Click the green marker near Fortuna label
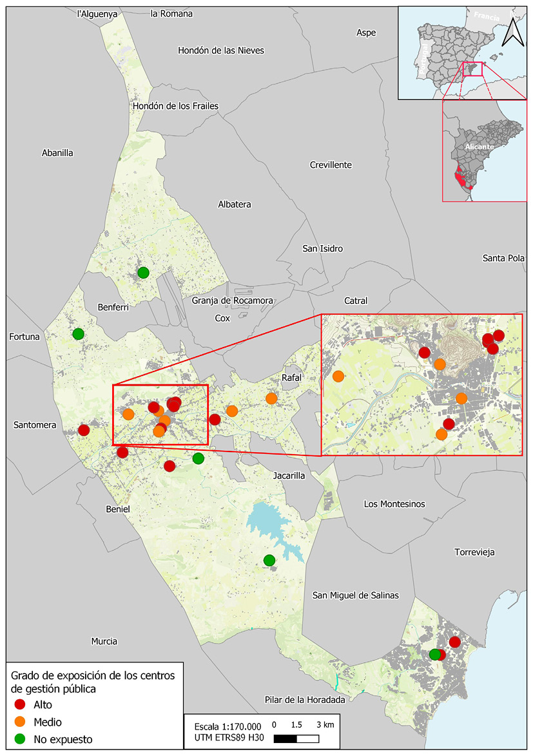The image size is (533, 754). point(78,333)
